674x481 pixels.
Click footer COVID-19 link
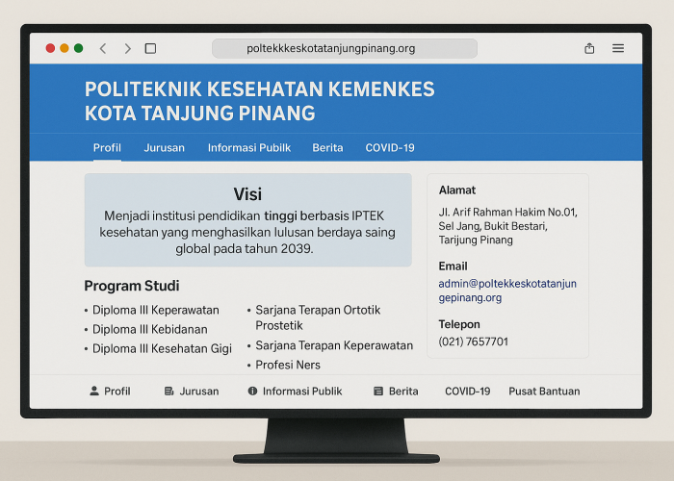tap(467, 391)
